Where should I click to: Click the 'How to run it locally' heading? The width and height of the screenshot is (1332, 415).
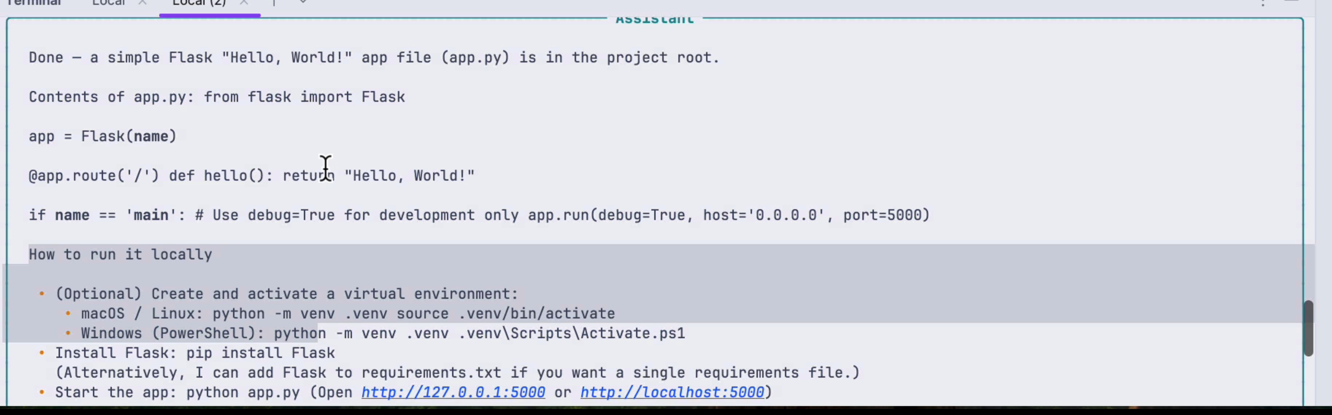pyautogui.click(x=120, y=254)
